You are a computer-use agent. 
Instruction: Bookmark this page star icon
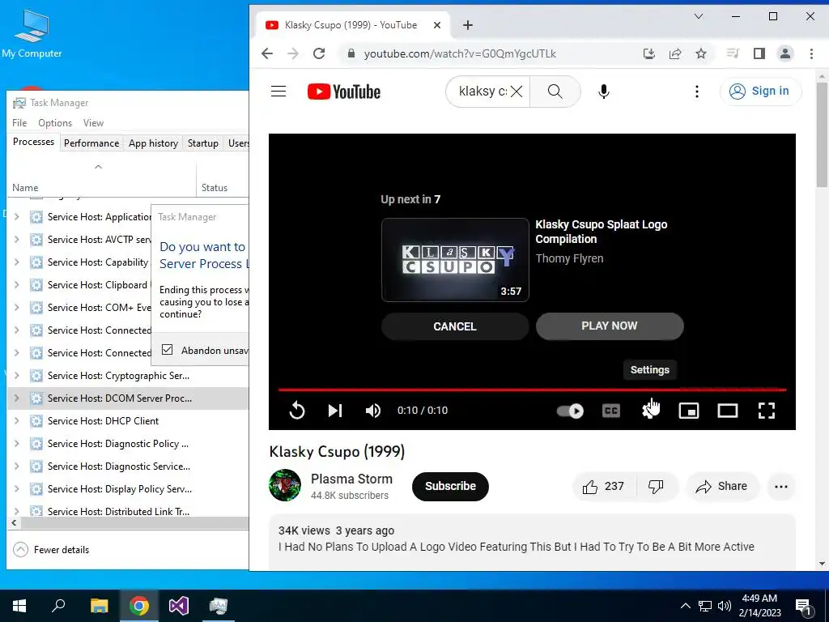[701, 53]
